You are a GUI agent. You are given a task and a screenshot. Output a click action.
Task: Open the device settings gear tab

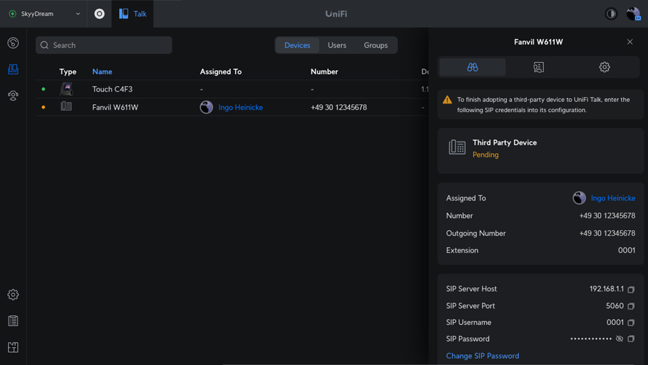click(x=604, y=67)
